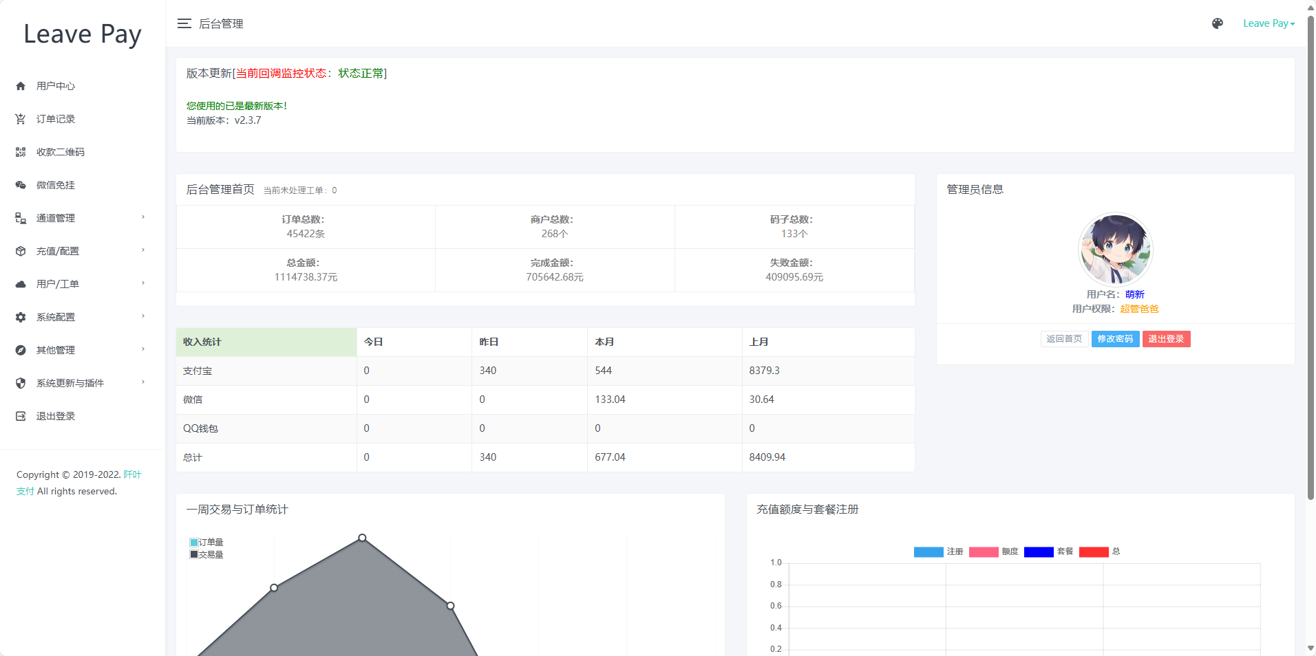Click the cloud icon beside 用户/工单
1316x656 pixels.
click(21, 284)
